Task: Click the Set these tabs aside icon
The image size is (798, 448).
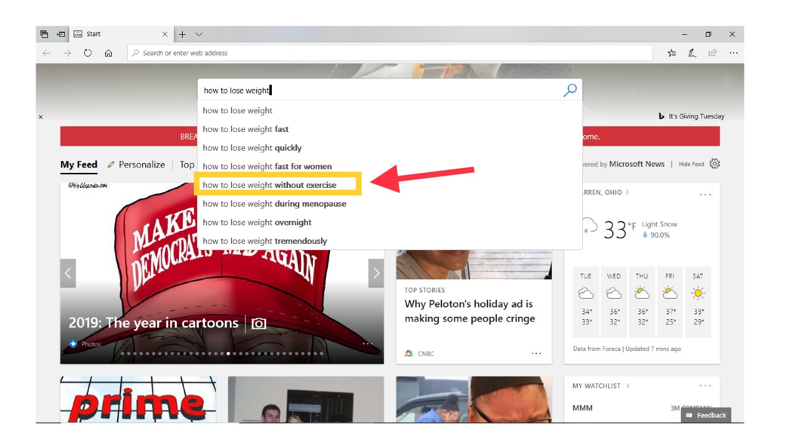Action: [x=61, y=34]
